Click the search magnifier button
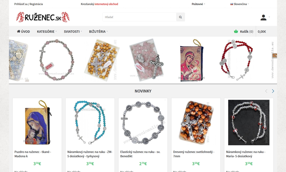This screenshot has height=172, width=286. pos(180,17)
